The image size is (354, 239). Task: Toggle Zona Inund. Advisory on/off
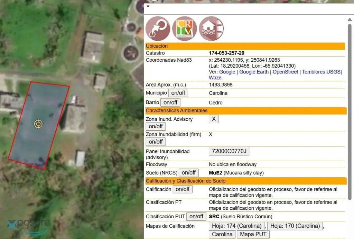point(156,126)
